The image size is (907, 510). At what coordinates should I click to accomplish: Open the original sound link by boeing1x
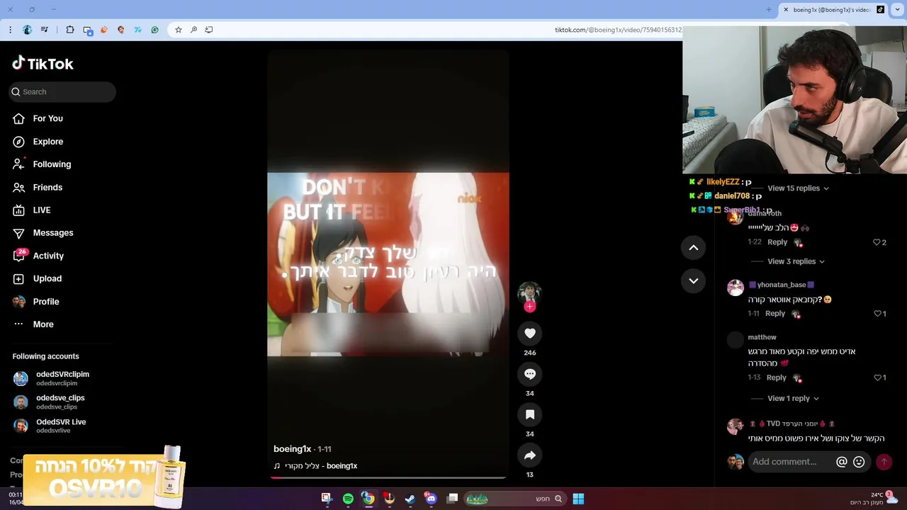coord(315,466)
